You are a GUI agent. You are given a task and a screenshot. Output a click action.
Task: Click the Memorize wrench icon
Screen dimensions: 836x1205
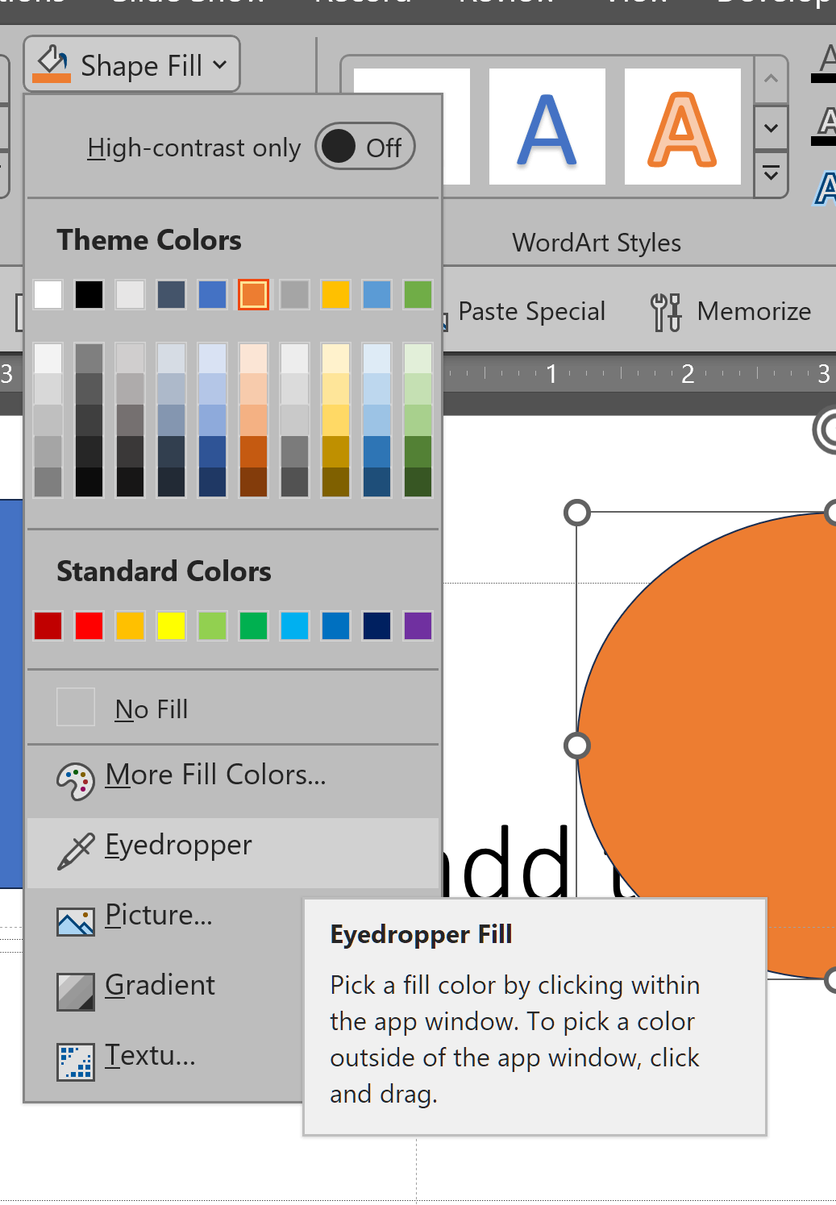(666, 311)
